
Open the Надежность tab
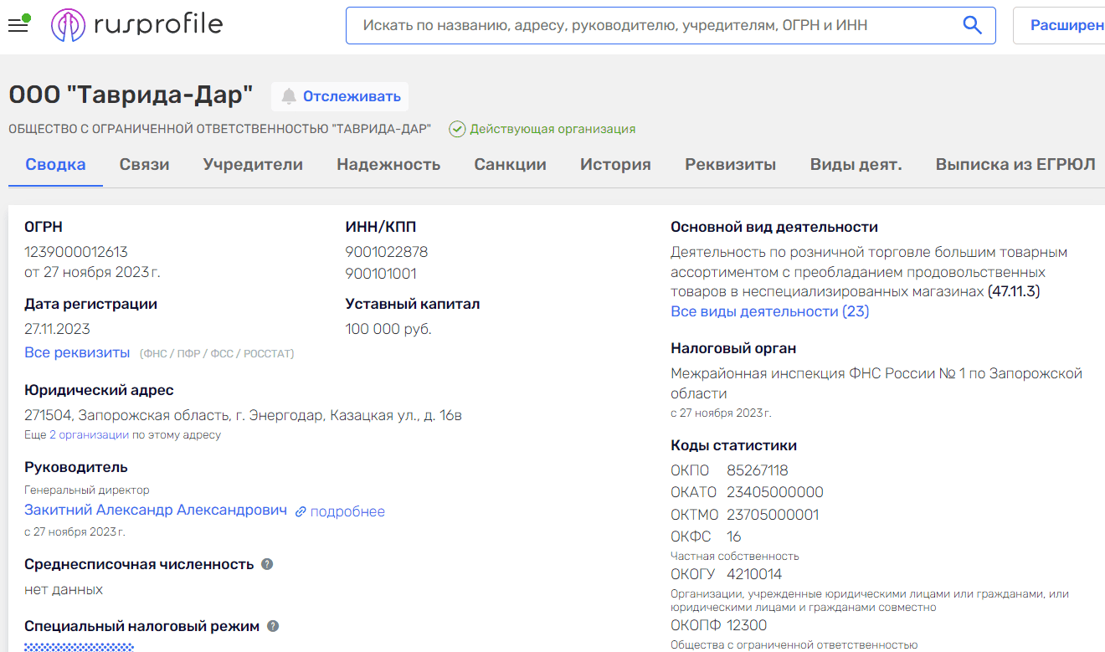click(388, 164)
